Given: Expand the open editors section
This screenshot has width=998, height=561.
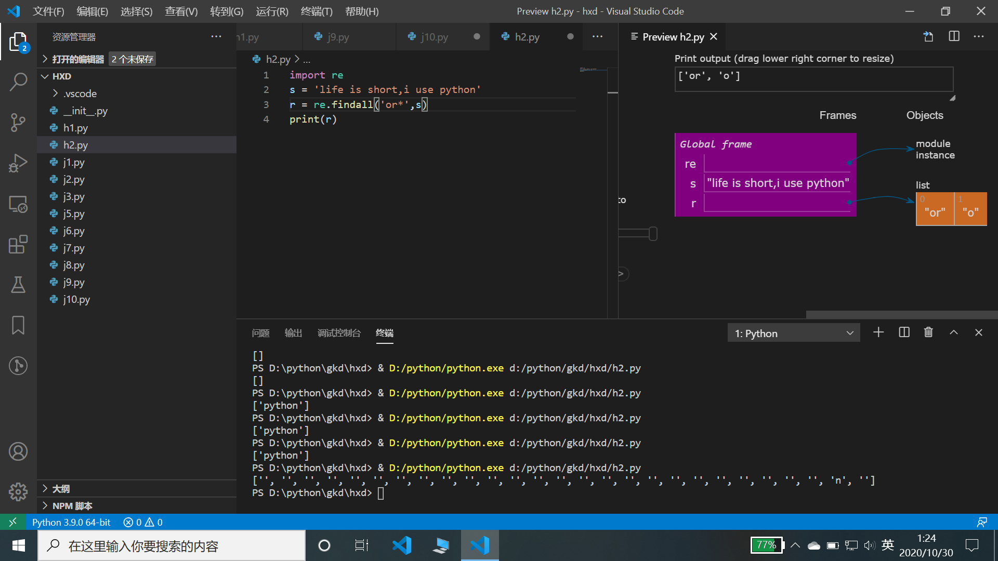Looking at the screenshot, I should pyautogui.click(x=137, y=59).
